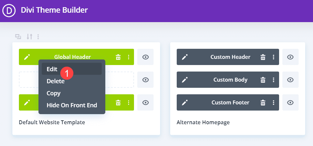Click trash icon on Custom Footer
313x146 pixels.
point(263,103)
